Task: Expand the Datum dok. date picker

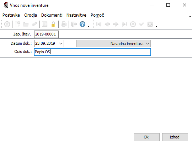Action: [61, 44]
